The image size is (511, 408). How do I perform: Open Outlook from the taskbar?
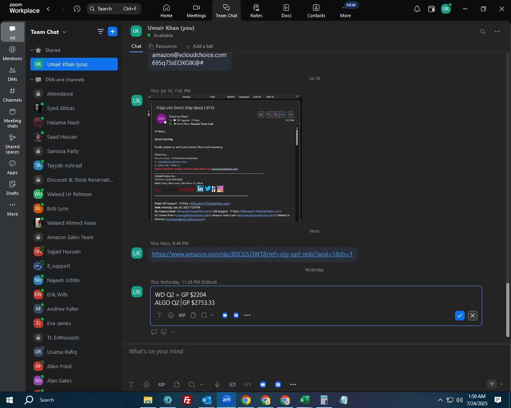pyautogui.click(x=206, y=400)
